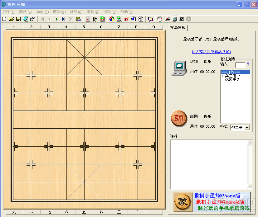Click the ? help link beside 输入
The image size is (258, 217).
click(x=248, y=64)
